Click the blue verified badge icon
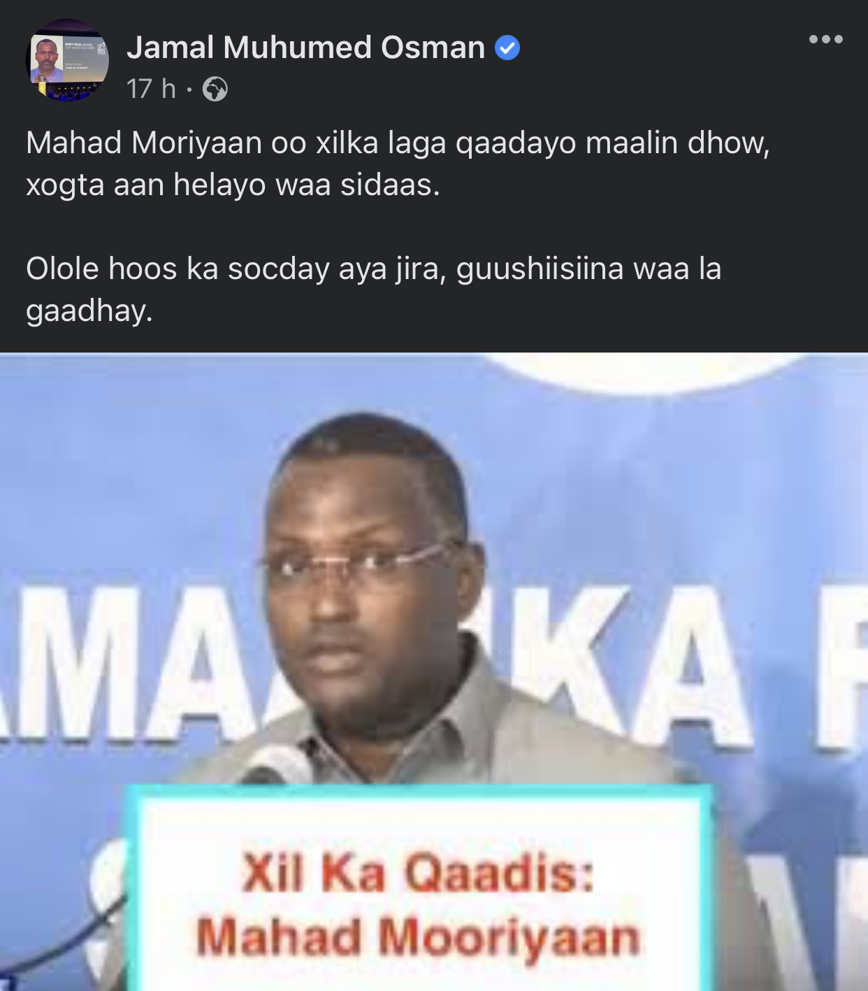Screen dimensions: 868x991 click(x=507, y=48)
